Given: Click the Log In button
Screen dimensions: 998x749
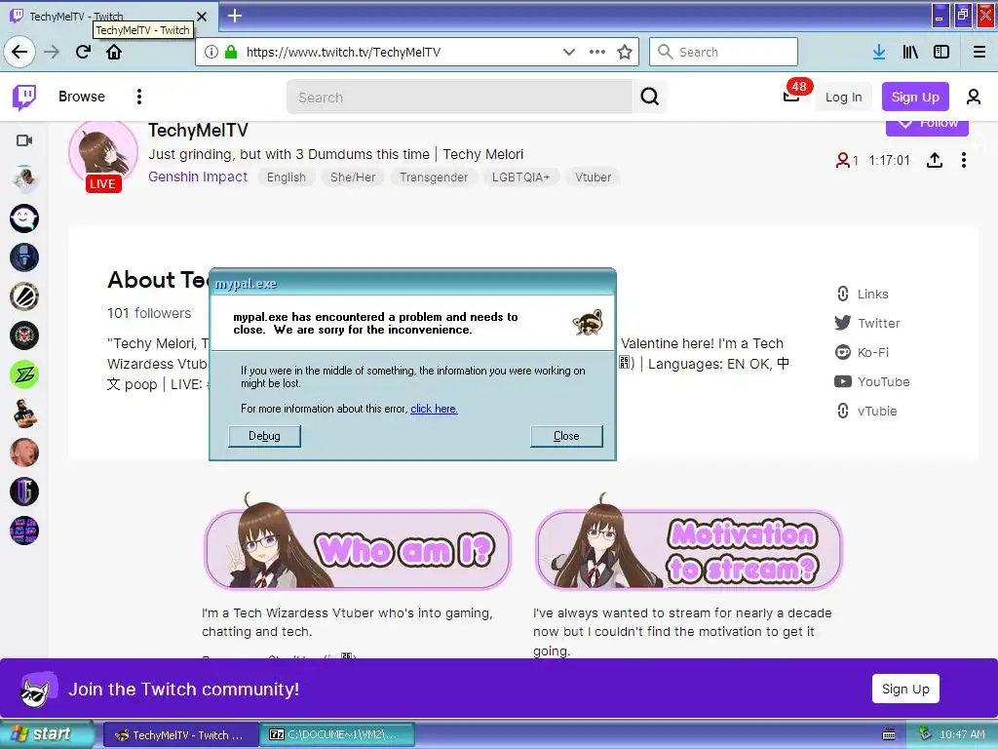Looking at the screenshot, I should 843,97.
